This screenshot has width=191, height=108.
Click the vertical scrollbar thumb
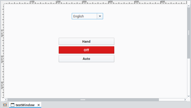(x=189, y=33)
